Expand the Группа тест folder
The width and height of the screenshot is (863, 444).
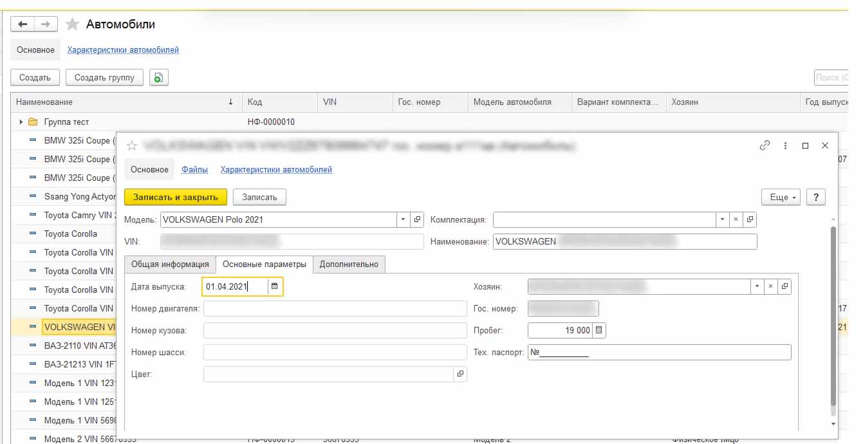point(21,122)
